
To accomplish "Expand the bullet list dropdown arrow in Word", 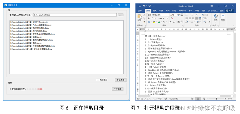I will pyautogui.click(x=189, y=15).
